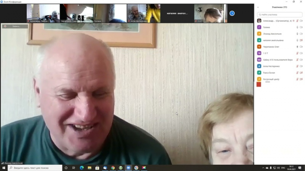This screenshot has height=171, width=305.
Task: Show next page of video thumbnails
Action: point(232,13)
